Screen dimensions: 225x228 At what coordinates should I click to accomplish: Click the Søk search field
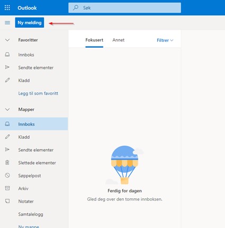(124, 7)
